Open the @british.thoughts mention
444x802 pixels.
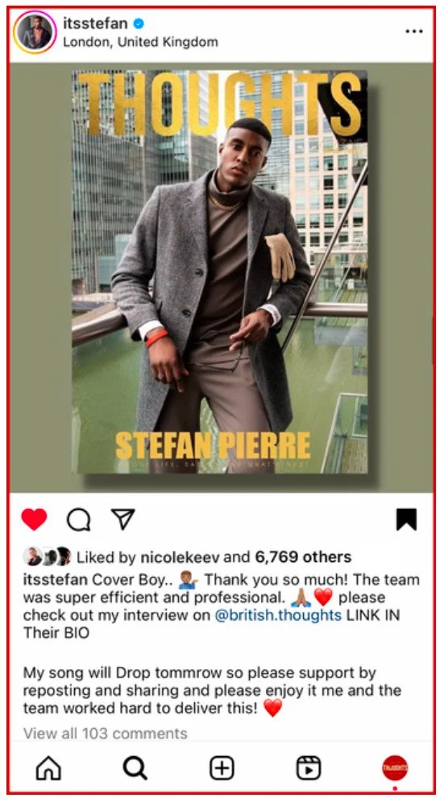(278, 615)
